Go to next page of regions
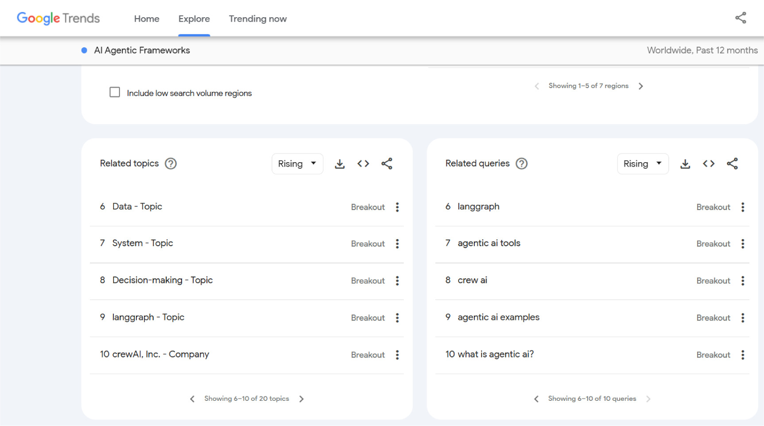The width and height of the screenshot is (764, 426). coord(640,86)
